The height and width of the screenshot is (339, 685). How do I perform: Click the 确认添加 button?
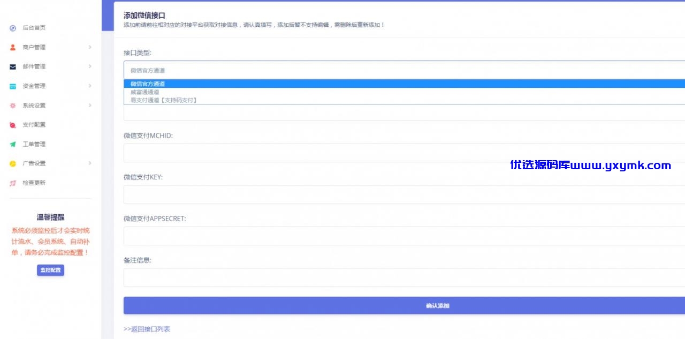click(404, 306)
